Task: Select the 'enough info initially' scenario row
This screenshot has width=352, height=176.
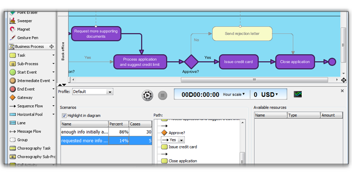Action: pos(106,132)
